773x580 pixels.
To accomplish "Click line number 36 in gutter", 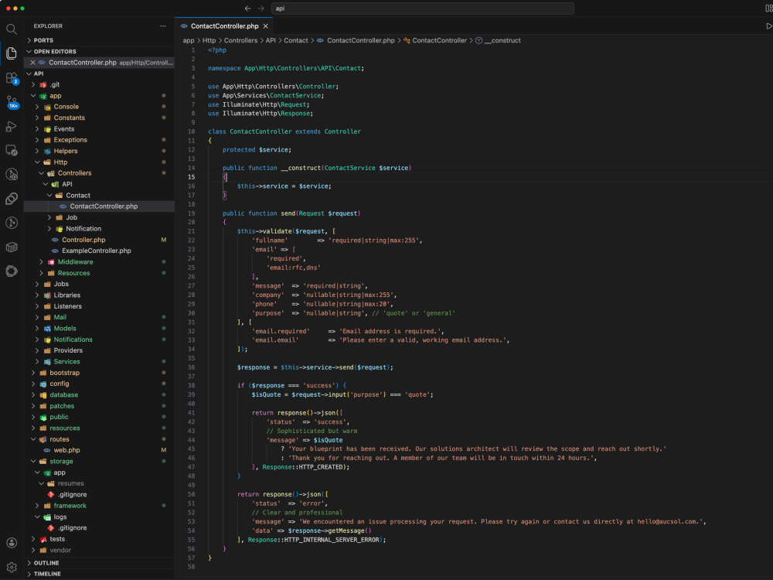I will 191,367.
